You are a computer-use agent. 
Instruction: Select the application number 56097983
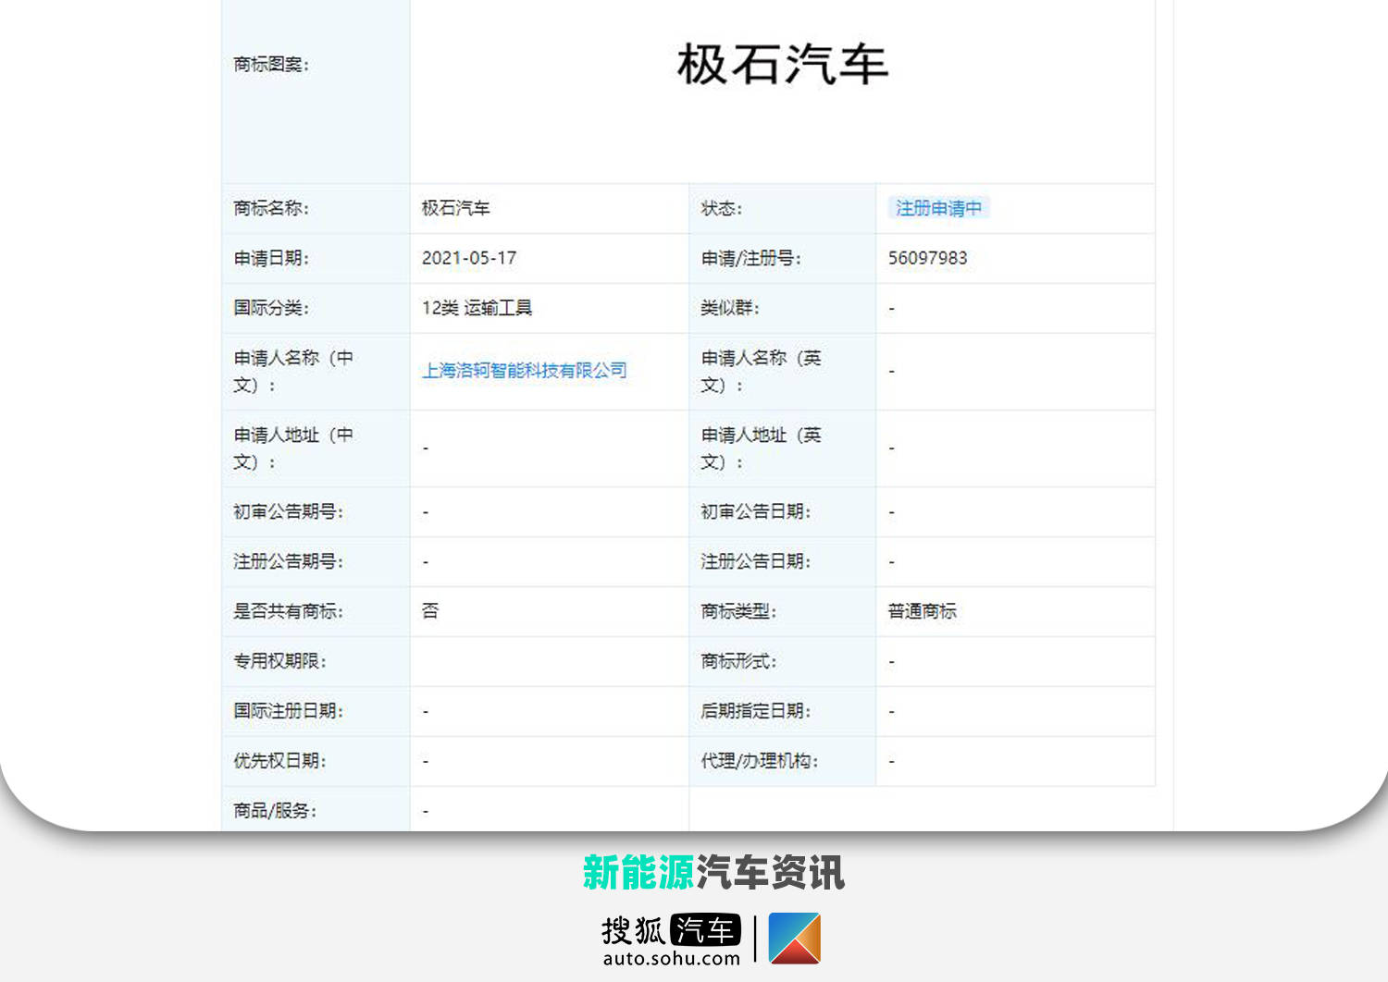point(927,258)
